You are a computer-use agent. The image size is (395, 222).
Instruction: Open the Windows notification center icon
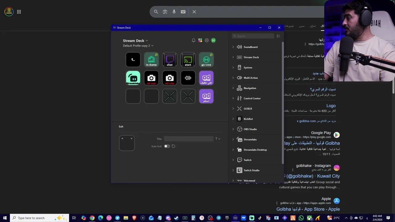[388, 218]
